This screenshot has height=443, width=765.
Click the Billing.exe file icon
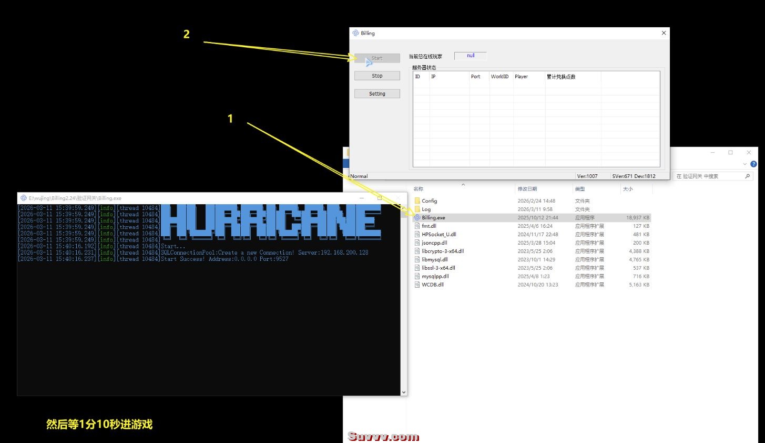pyautogui.click(x=417, y=218)
